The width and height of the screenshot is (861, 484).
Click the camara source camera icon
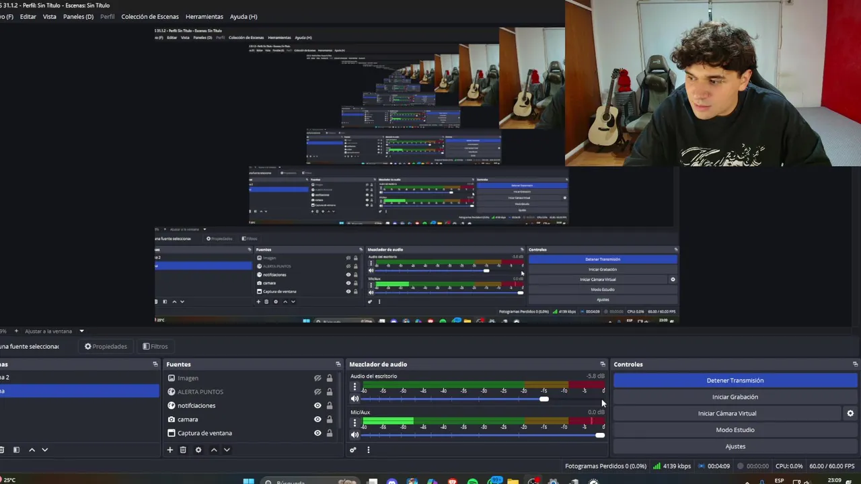(x=172, y=419)
